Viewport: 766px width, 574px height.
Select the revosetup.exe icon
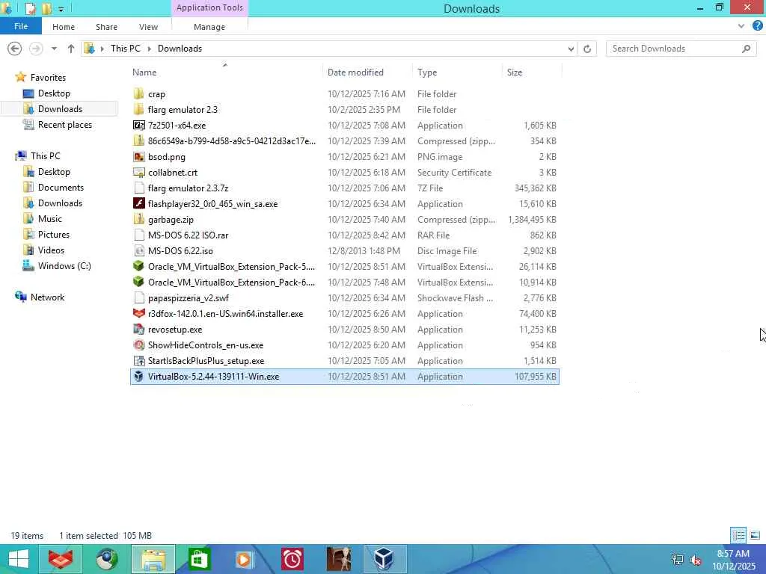click(x=138, y=330)
